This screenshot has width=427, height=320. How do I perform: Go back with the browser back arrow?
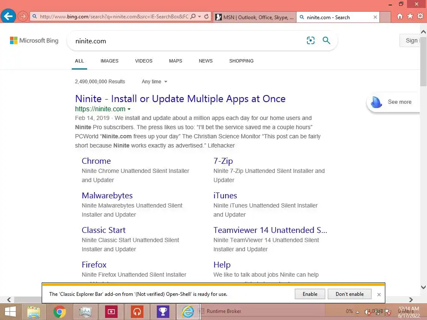pyautogui.click(x=8, y=16)
